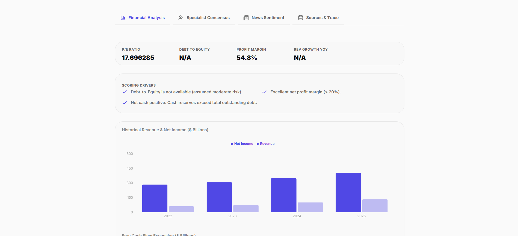Image resolution: width=518 pixels, height=236 pixels.
Task: Click the light bar for 2025
Action: coord(375,206)
